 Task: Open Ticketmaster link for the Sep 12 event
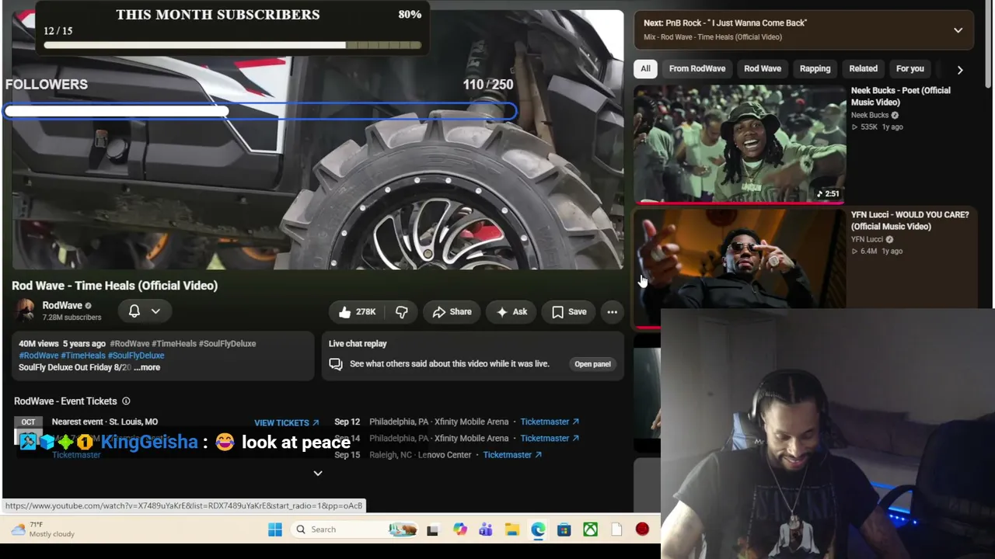[550, 422]
